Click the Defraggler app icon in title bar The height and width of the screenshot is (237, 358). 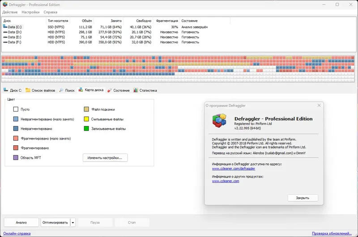click(5, 4)
